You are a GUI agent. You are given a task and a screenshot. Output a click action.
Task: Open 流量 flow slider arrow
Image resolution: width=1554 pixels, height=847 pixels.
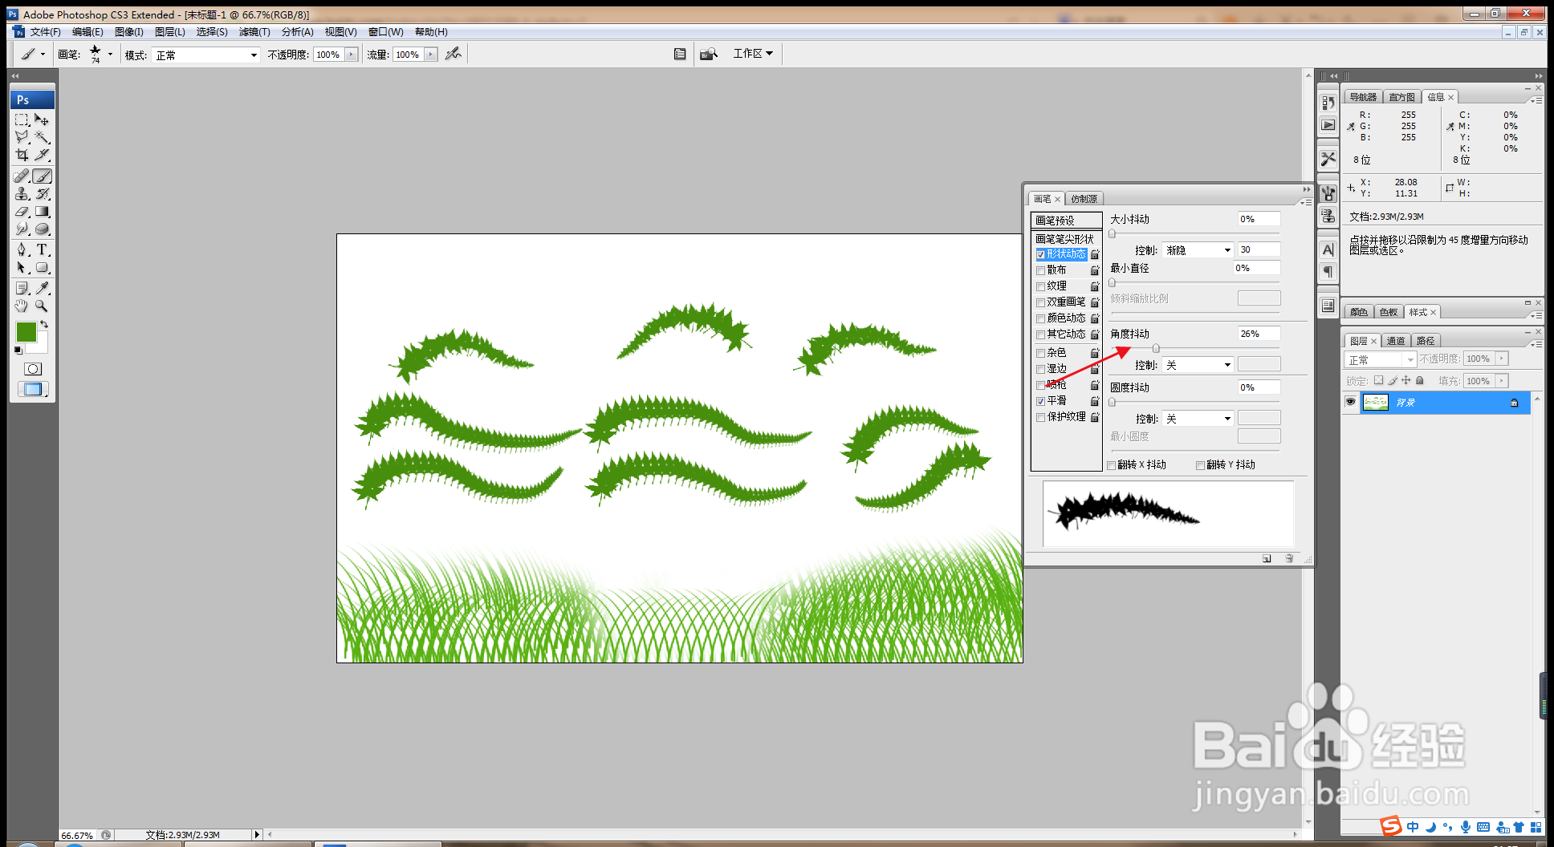click(x=431, y=55)
